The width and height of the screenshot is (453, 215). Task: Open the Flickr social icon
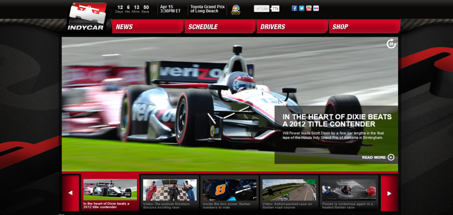pyautogui.click(x=316, y=9)
